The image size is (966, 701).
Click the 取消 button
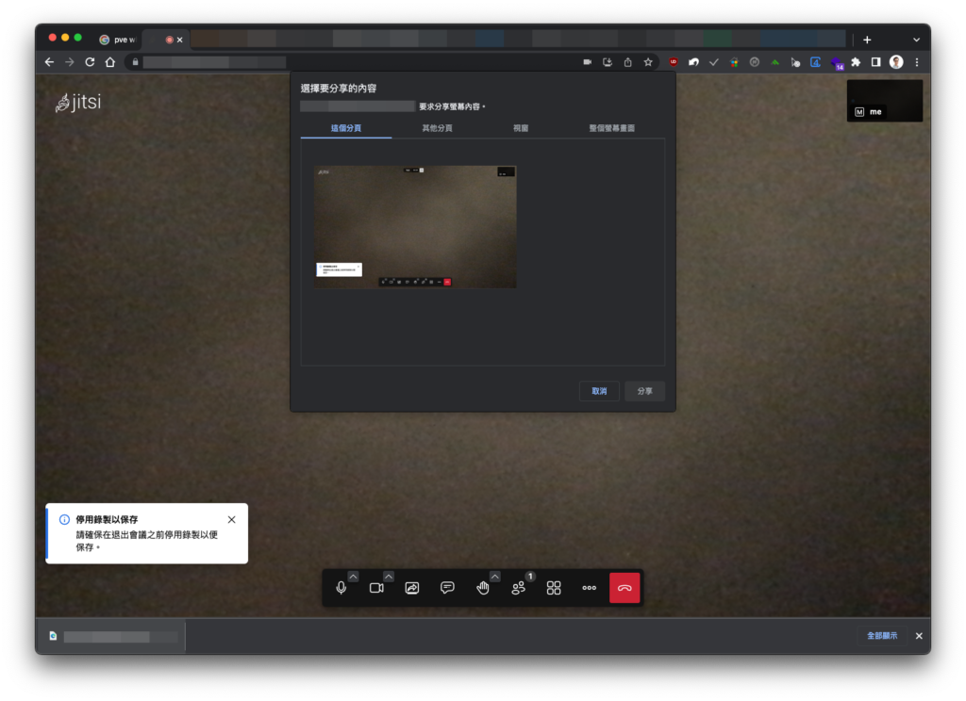(599, 391)
